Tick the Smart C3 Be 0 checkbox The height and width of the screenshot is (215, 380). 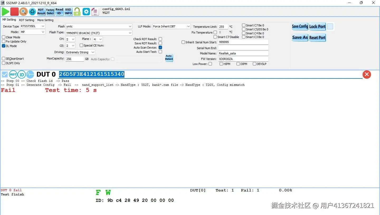coord(244,37)
